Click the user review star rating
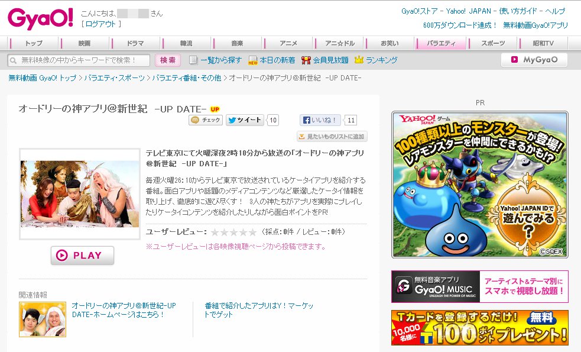This screenshot has width=581, height=352. pos(233,232)
